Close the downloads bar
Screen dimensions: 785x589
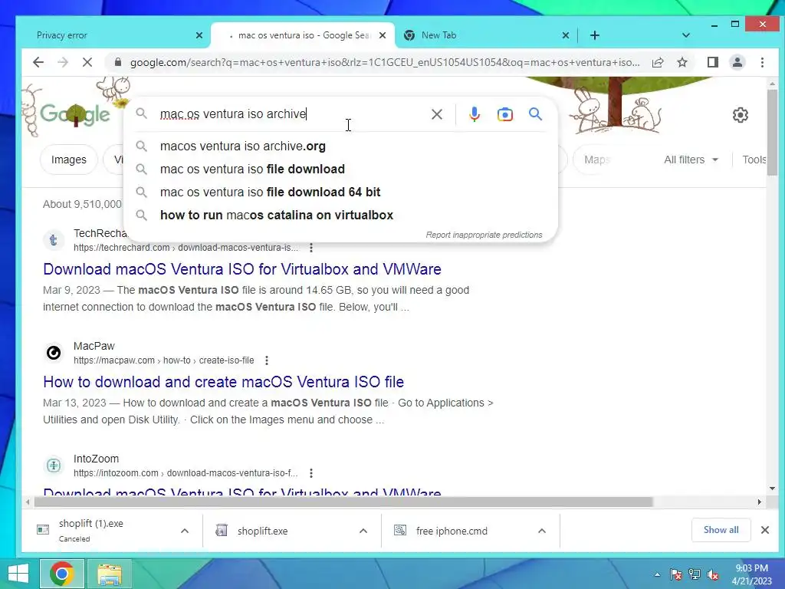click(x=764, y=530)
